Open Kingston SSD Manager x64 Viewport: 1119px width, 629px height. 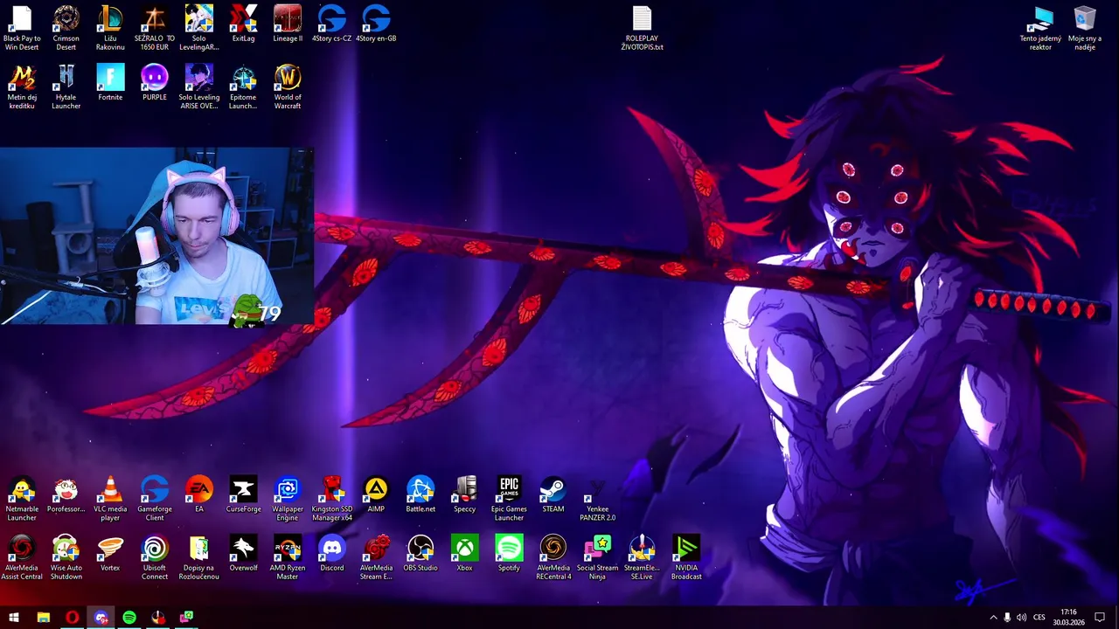coord(331,499)
